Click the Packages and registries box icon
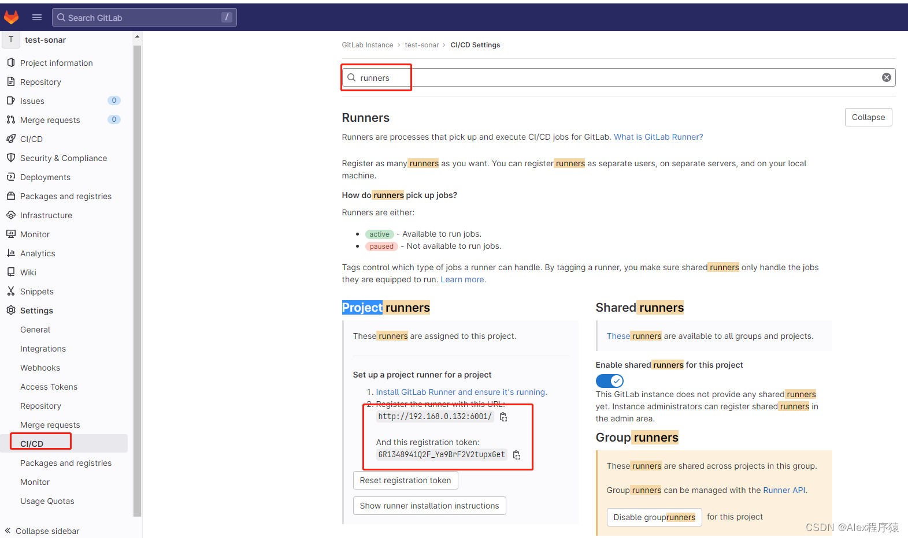 click(11, 196)
